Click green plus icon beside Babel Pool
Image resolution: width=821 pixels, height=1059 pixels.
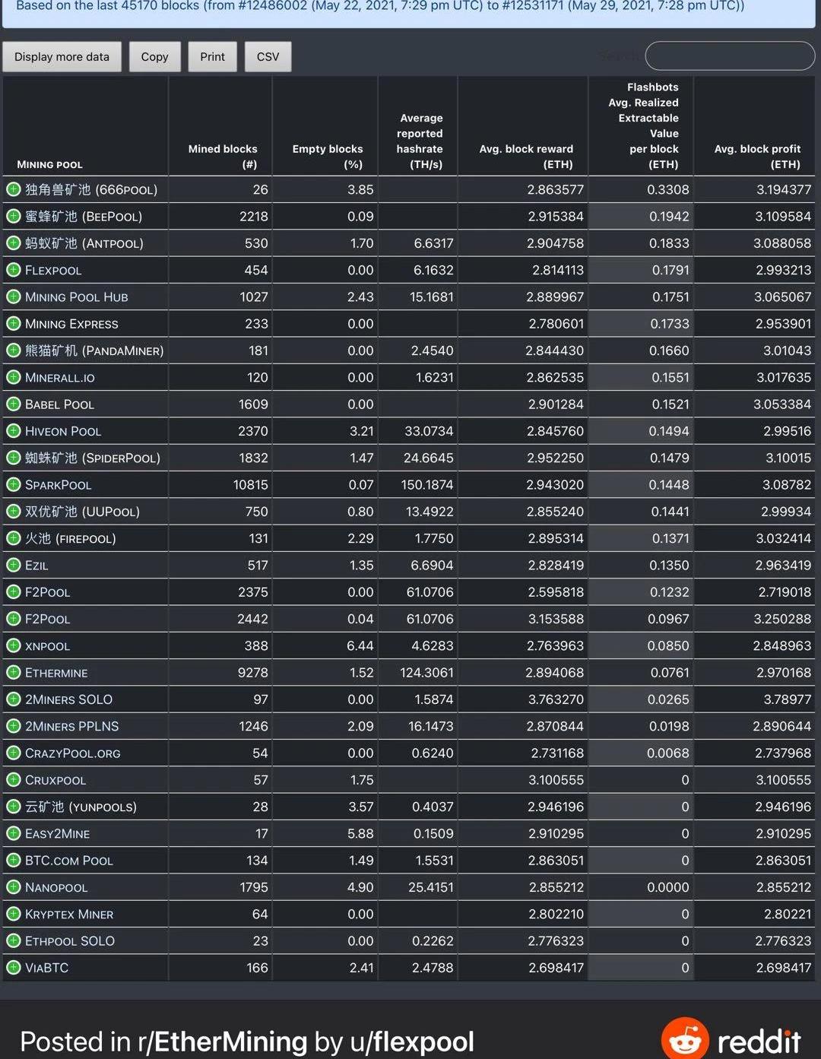14,404
